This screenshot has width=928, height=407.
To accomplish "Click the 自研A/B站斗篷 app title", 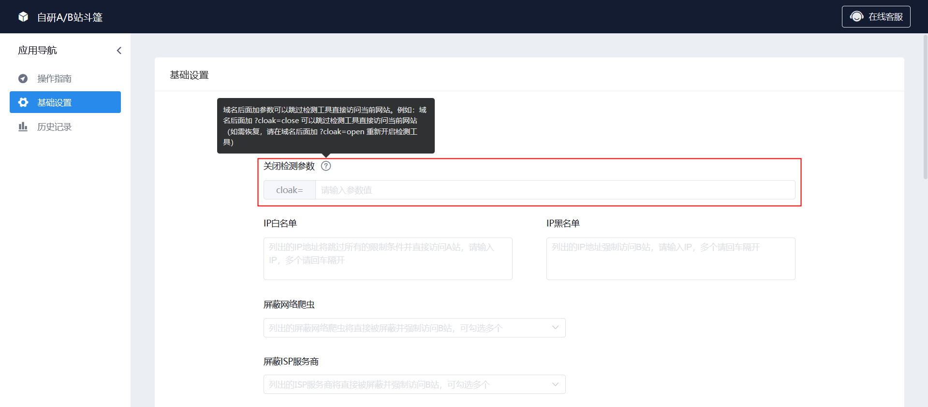I will (70, 17).
